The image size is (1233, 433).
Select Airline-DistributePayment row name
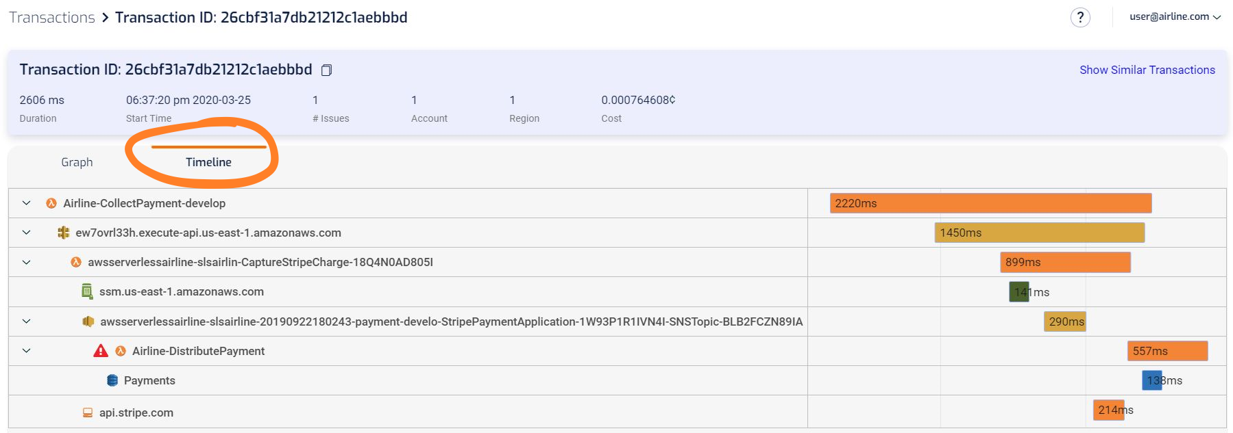coord(198,351)
